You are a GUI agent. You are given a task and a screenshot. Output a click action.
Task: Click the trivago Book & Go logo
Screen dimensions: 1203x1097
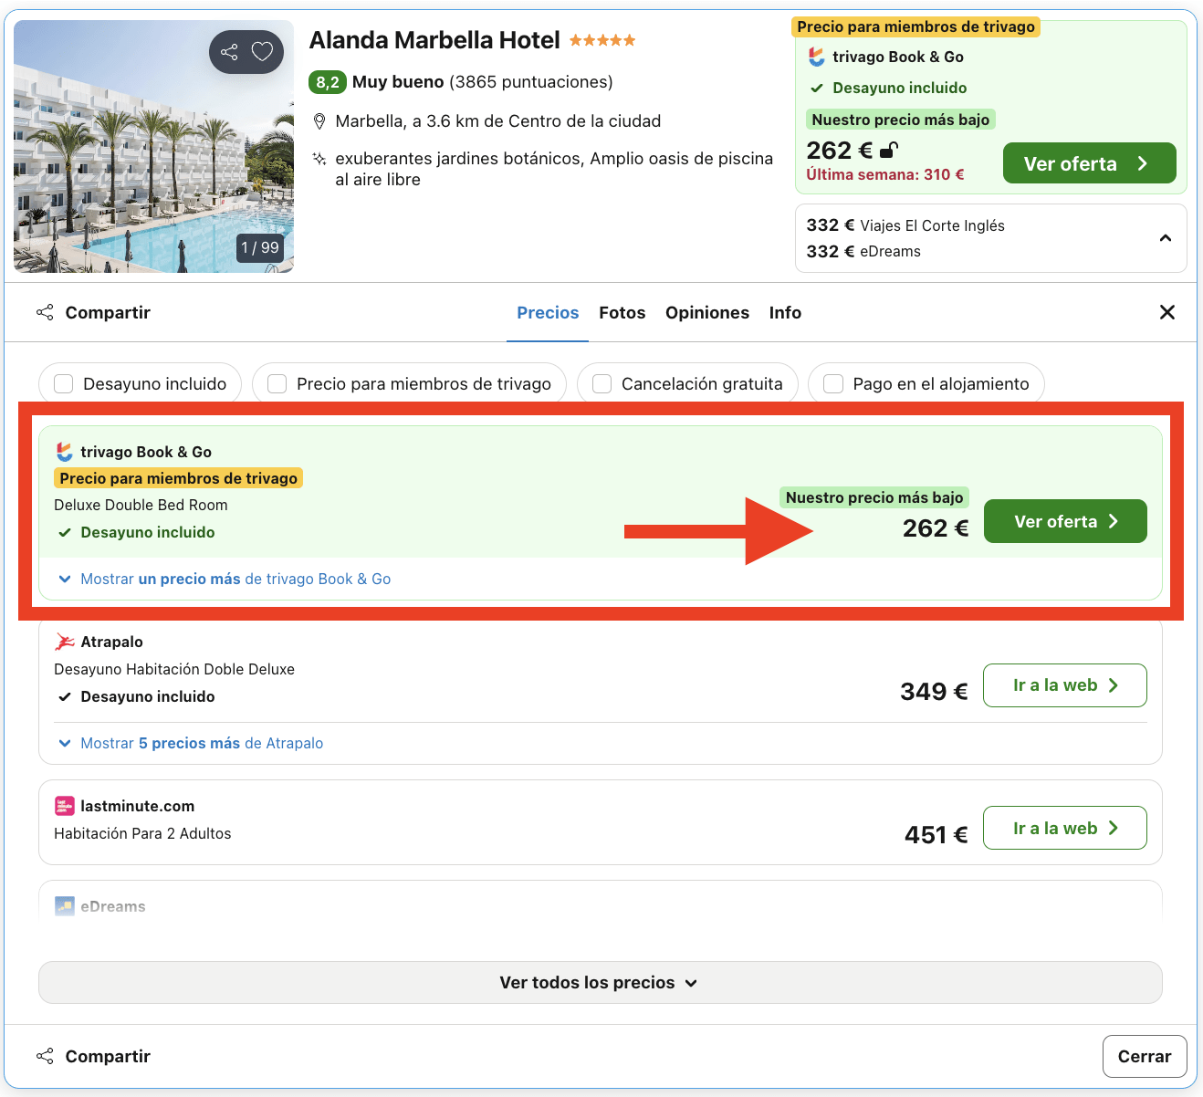point(64,451)
